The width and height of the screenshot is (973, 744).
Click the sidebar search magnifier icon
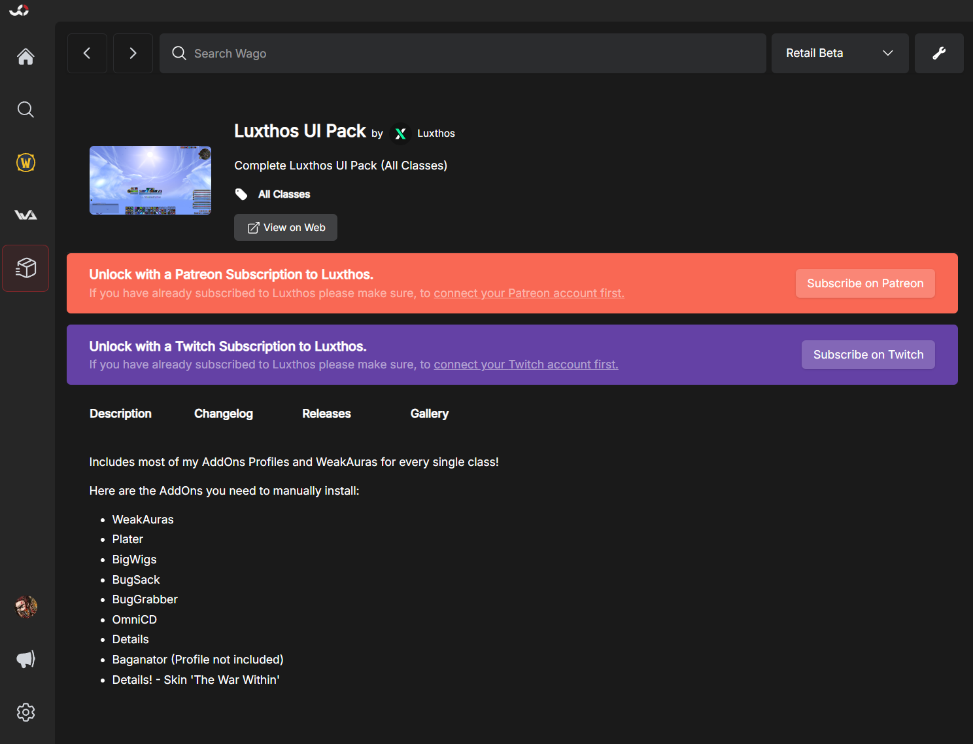26,109
